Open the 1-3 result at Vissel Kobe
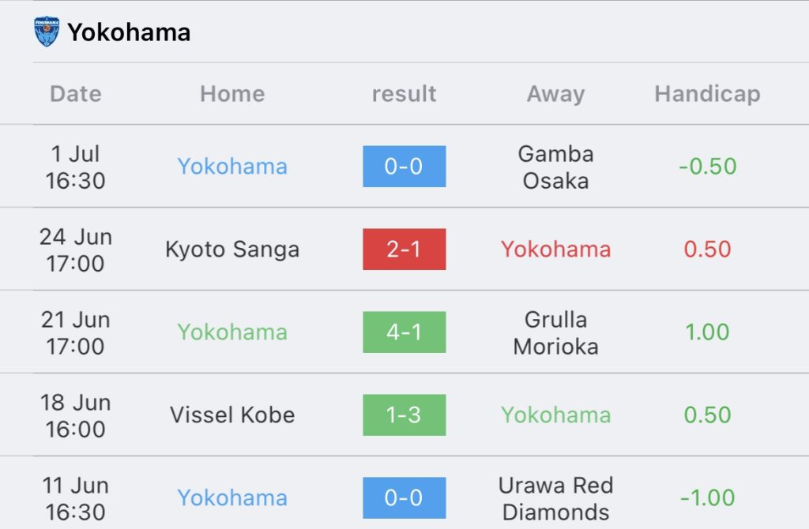The width and height of the screenshot is (809, 529). pyautogui.click(x=404, y=415)
